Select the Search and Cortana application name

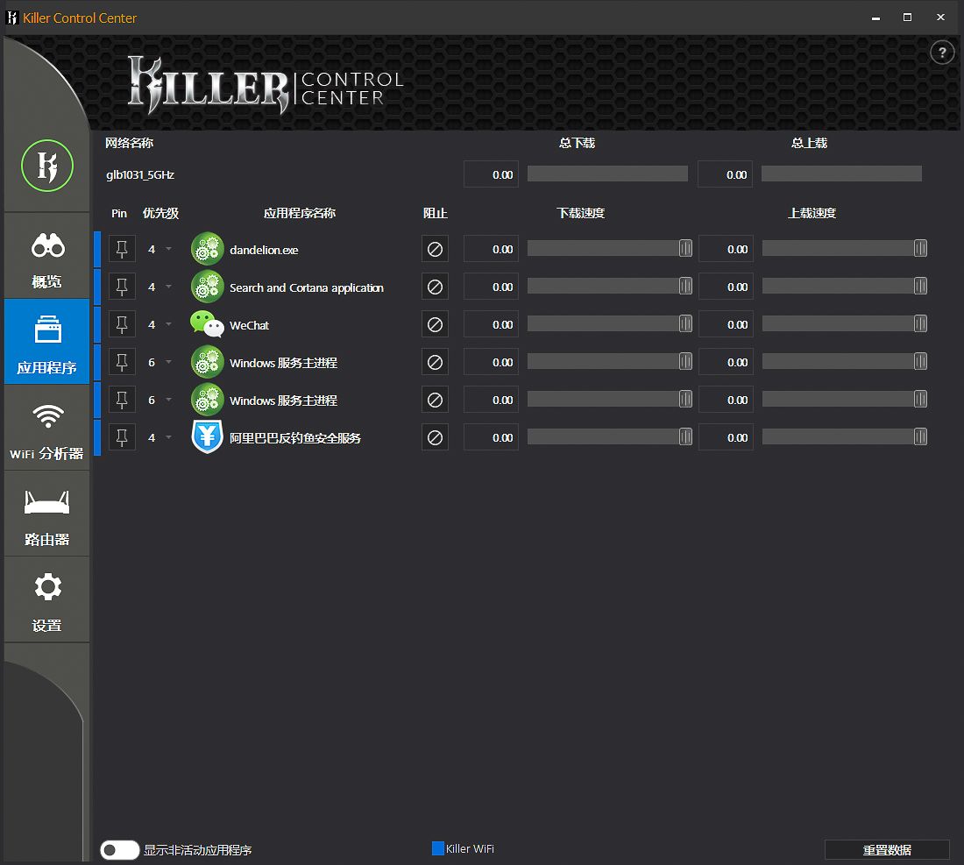(x=306, y=287)
